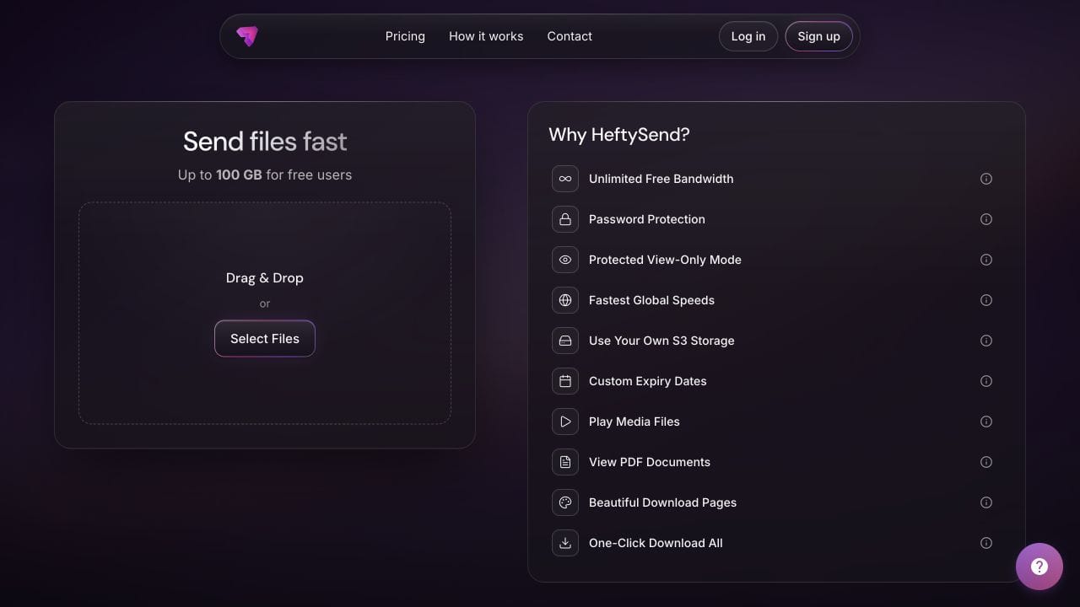
Task: Open info for Password Protection
Action: tap(986, 219)
